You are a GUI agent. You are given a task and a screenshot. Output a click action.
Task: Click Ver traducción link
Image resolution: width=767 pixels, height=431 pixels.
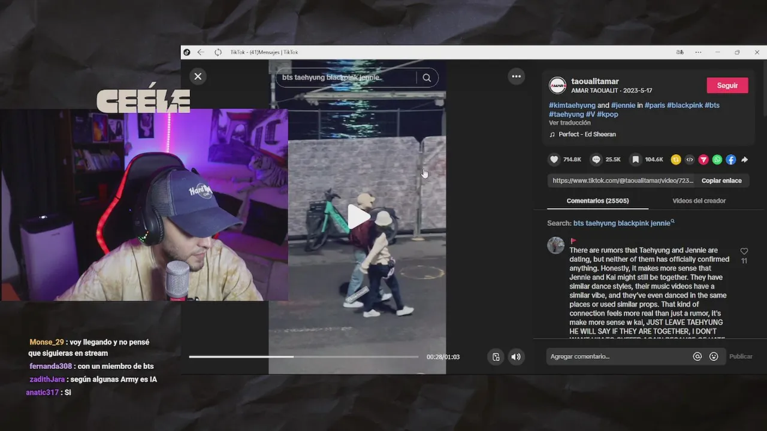pyautogui.click(x=570, y=123)
